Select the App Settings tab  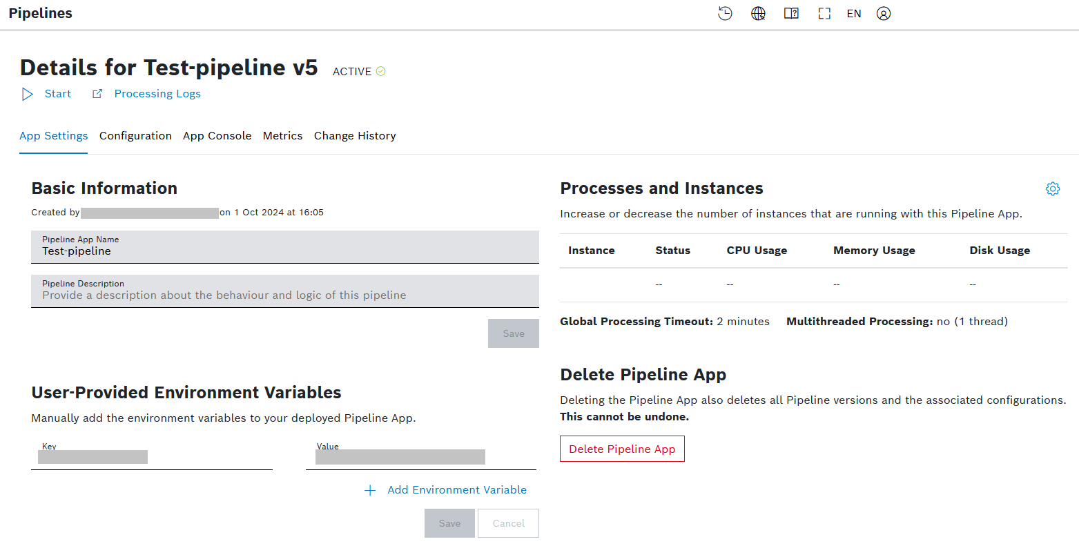pyautogui.click(x=54, y=136)
